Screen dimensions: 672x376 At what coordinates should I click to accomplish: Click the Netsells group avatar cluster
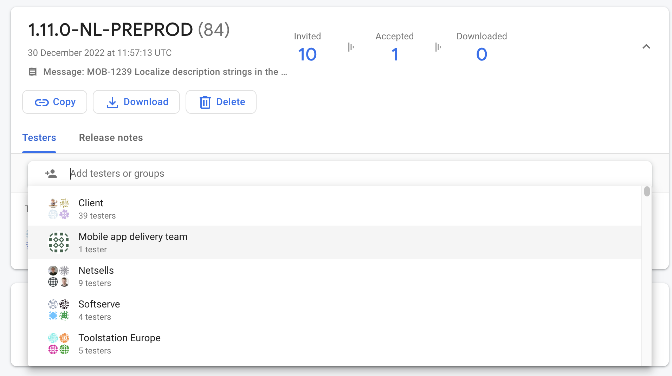(x=59, y=276)
